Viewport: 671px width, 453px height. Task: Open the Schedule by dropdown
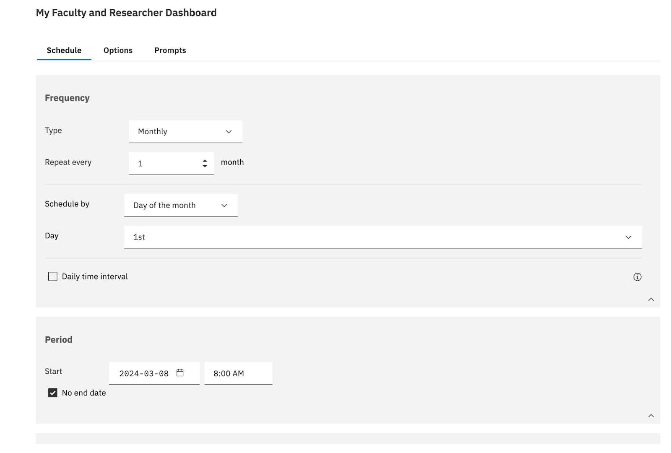click(x=181, y=206)
